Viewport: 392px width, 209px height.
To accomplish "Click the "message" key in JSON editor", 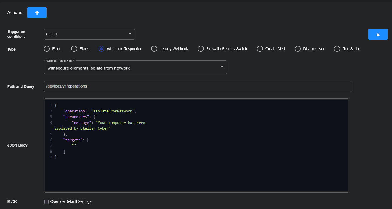I will coord(81,123).
